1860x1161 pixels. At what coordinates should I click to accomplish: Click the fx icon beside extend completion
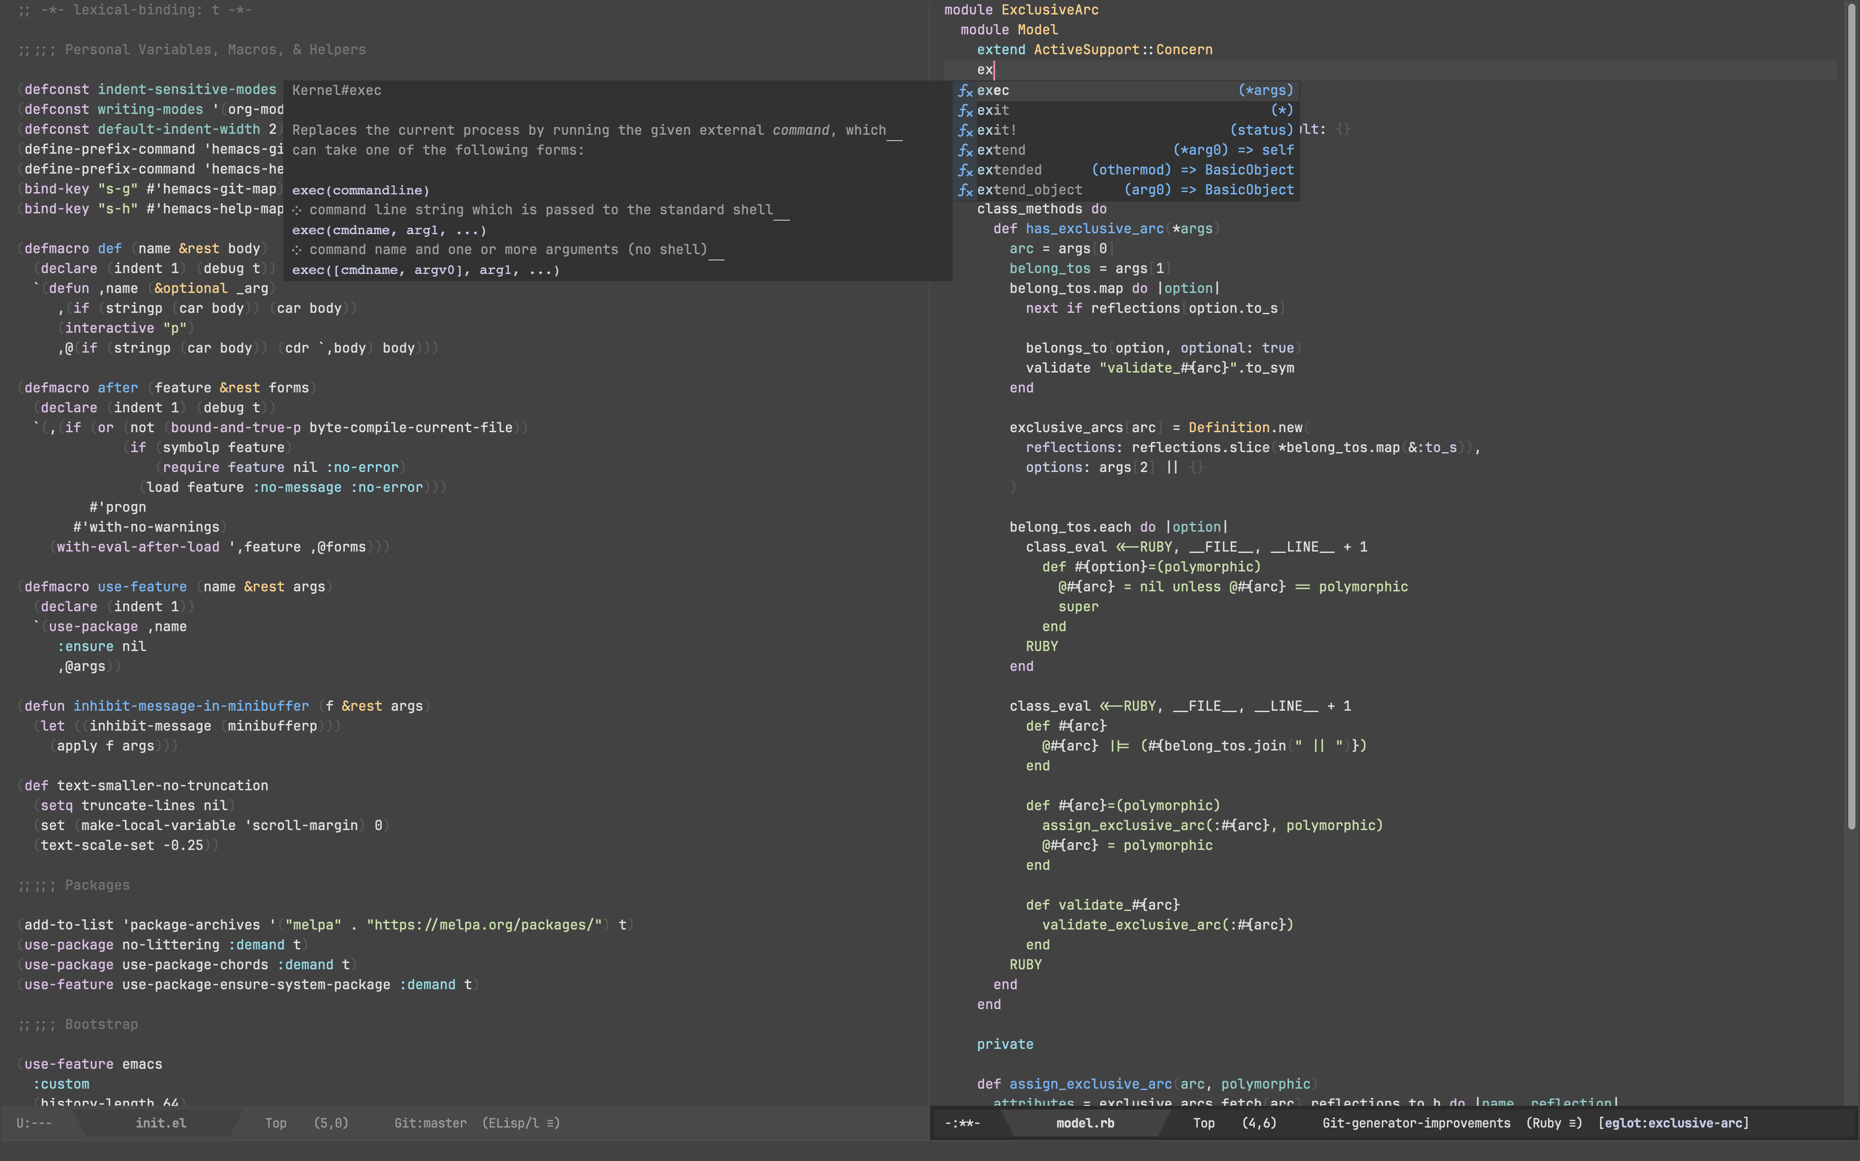[x=965, y=151]
